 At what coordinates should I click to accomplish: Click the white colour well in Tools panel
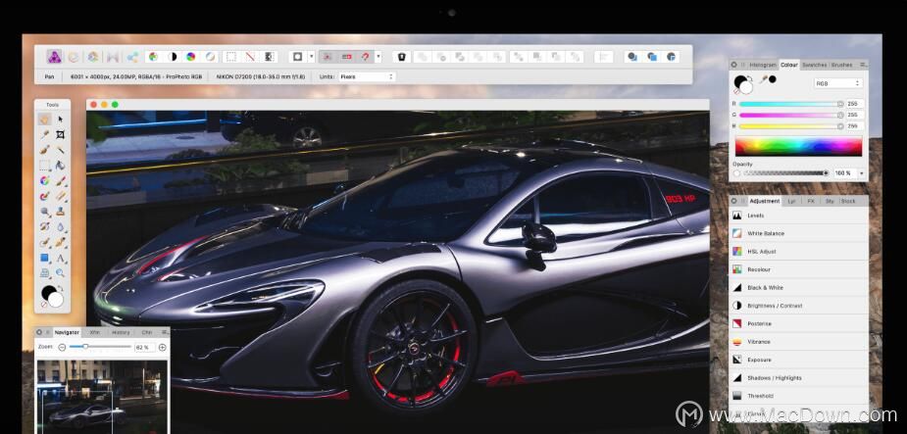56,300
